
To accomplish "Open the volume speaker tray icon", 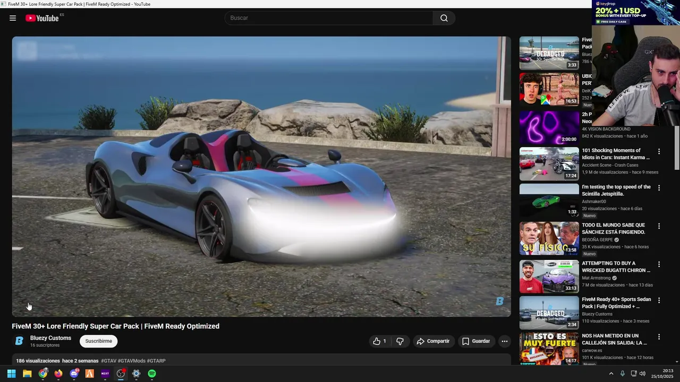I will click(642, 374).
